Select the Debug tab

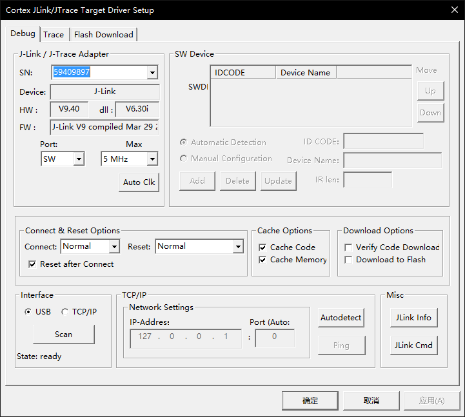tap(23, 34)
